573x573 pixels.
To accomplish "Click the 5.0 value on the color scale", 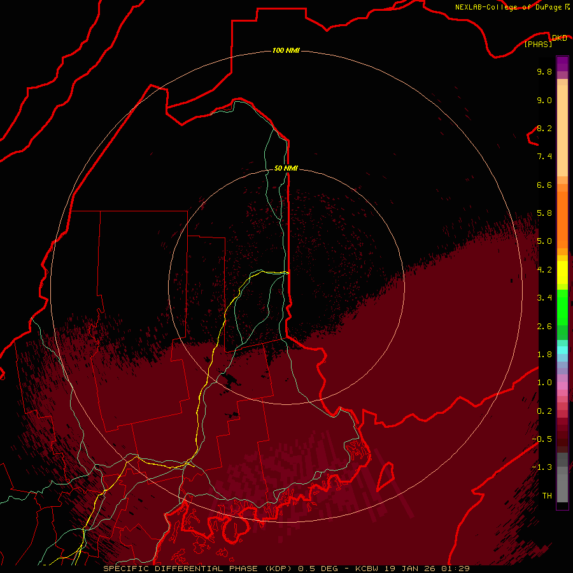I will 544,241.
